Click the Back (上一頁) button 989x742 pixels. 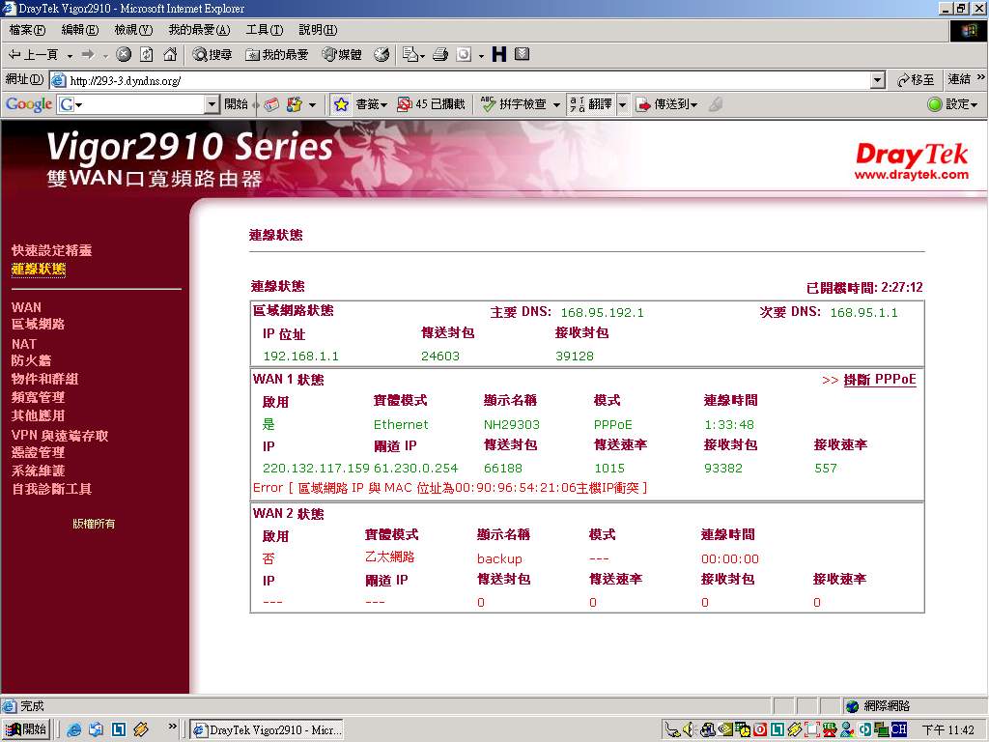coord(33,55)
